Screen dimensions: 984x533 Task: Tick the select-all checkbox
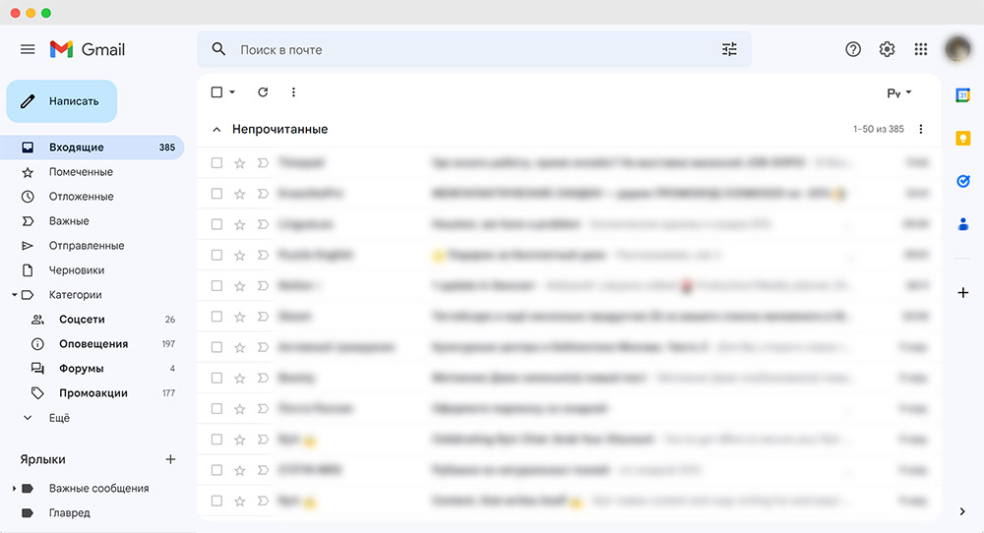coord(216,92)
